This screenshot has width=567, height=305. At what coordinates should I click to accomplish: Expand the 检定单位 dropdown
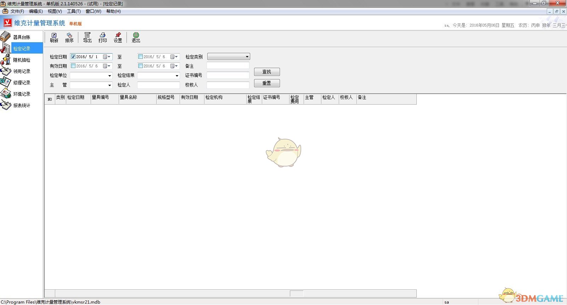[110, 76]
